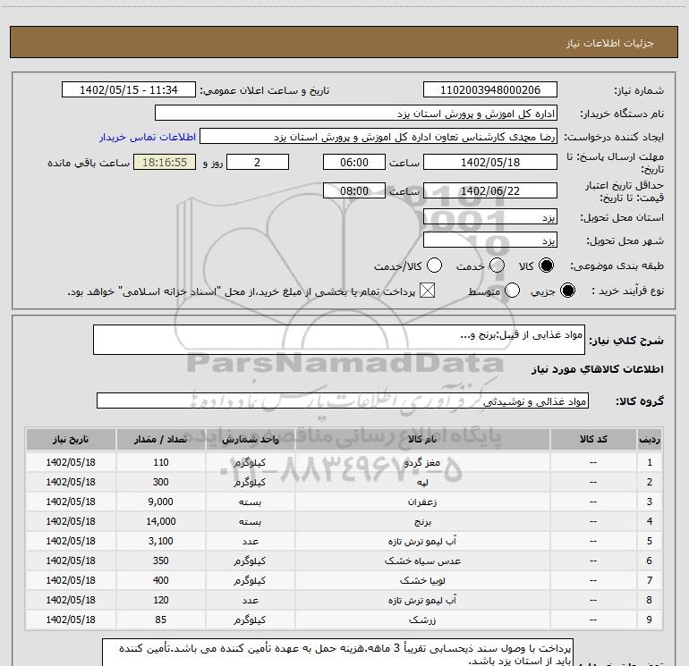This screenshot has width=689, height=666.
Task: Click the delivery city field یزد
Action: point(490,240)
